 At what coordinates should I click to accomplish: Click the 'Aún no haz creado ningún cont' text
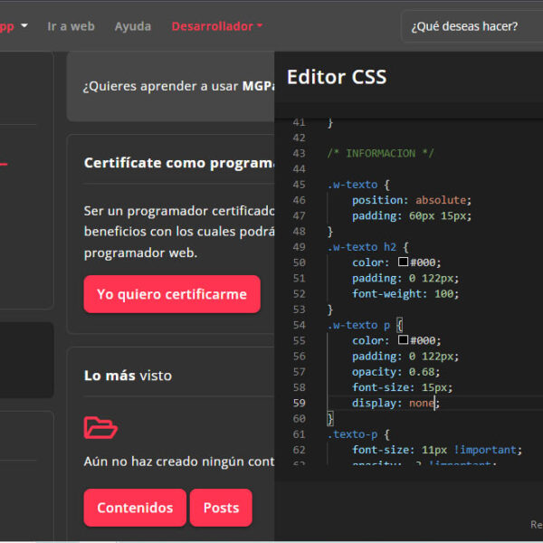tap(179, 462)
